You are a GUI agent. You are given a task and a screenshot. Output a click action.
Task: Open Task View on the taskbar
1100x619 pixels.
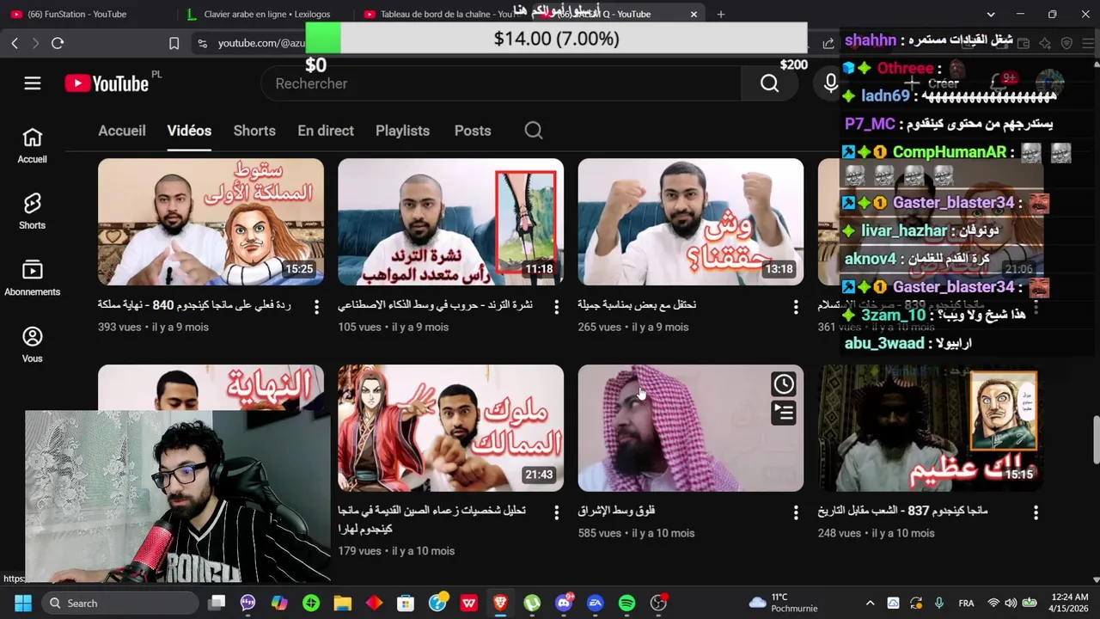pyautogui.click(x=217, y=604)
